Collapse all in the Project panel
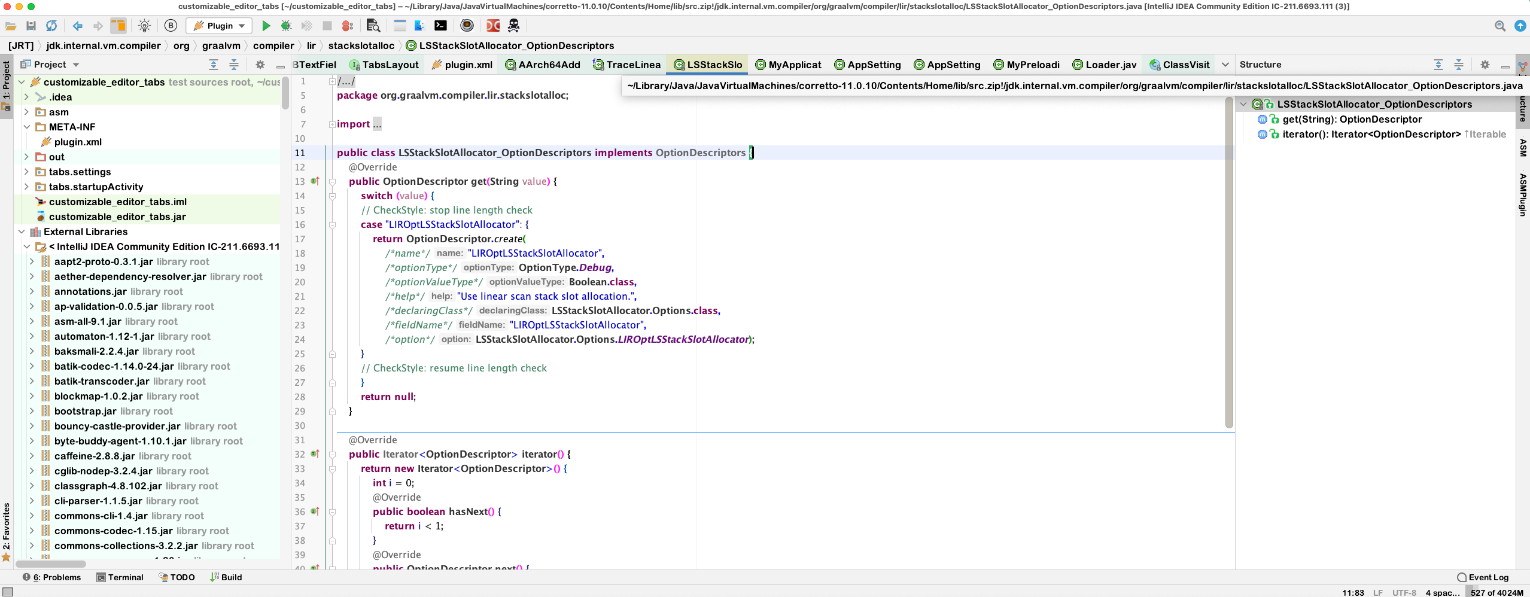 [x=234, y=65]
